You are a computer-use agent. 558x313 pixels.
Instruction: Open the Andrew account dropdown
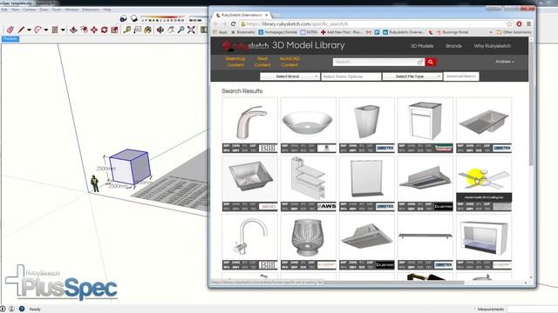(x=505, y=62)
